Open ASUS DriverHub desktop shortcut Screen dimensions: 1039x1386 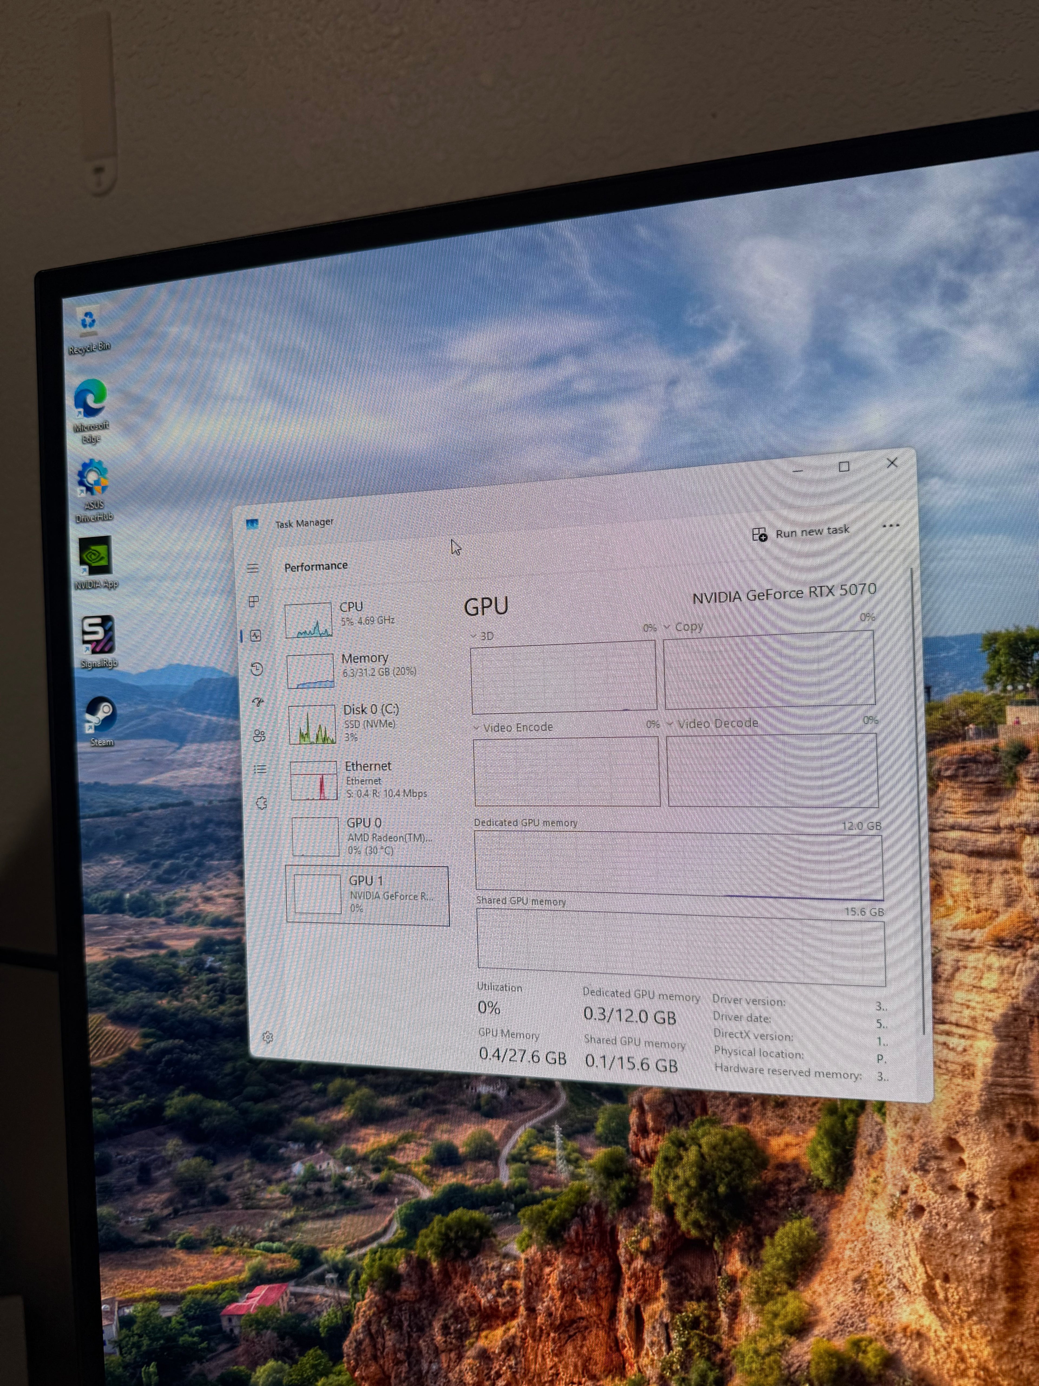coord(93,491)
